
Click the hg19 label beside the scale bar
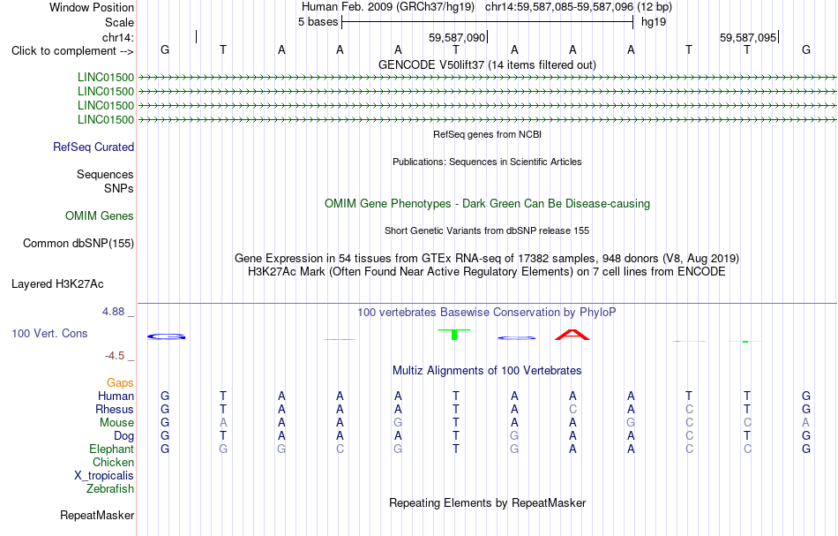pos(654,22)
